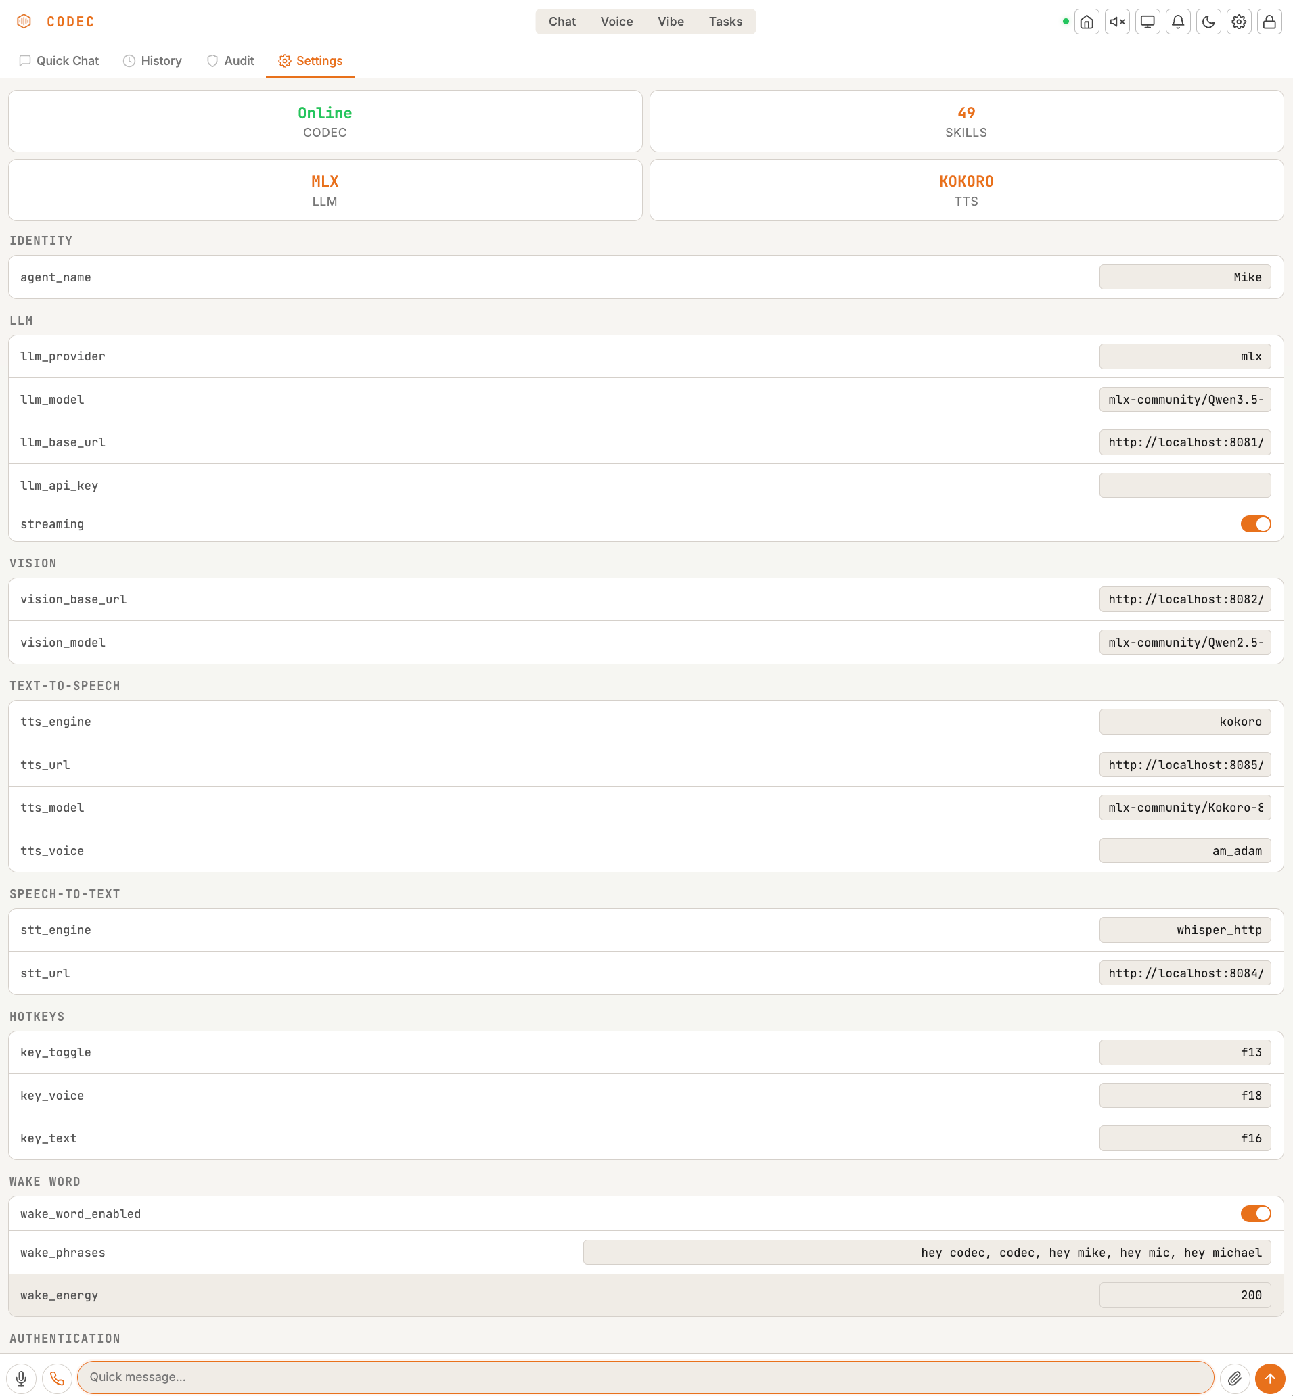The image size is (1293, 1396).
Task: Edit the tts_engine kokoro field
Action: pyautogui.click(x=1185, y=722)
